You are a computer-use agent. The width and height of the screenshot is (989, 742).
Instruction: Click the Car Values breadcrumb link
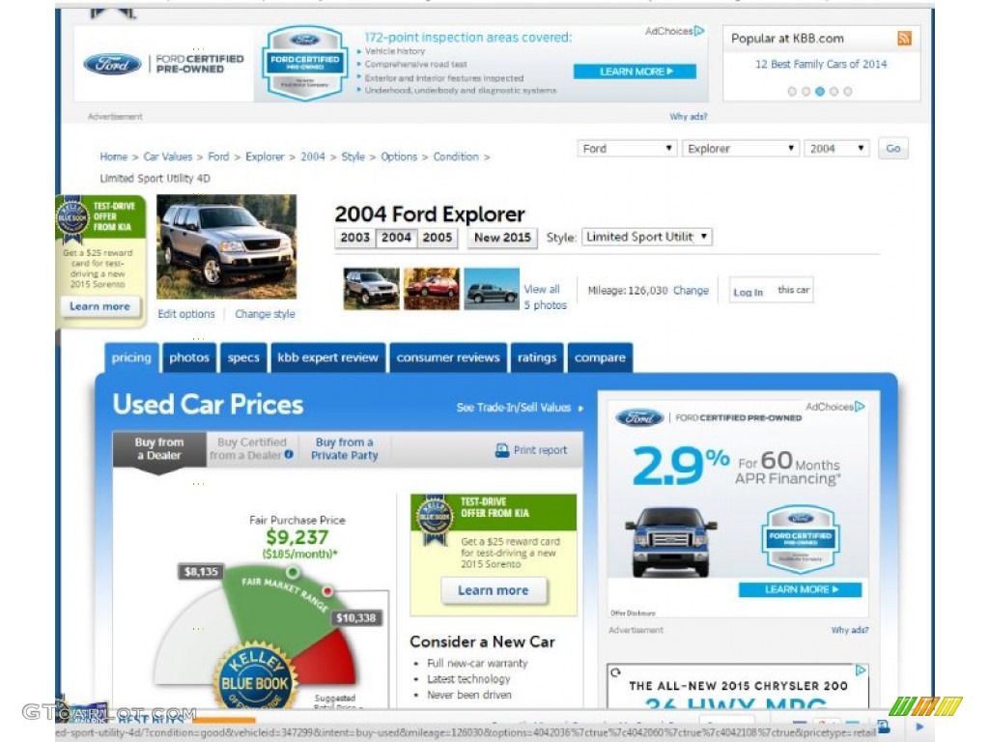coord(168,157)
